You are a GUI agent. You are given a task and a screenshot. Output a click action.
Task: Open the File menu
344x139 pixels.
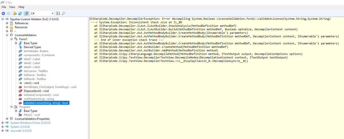4,7
